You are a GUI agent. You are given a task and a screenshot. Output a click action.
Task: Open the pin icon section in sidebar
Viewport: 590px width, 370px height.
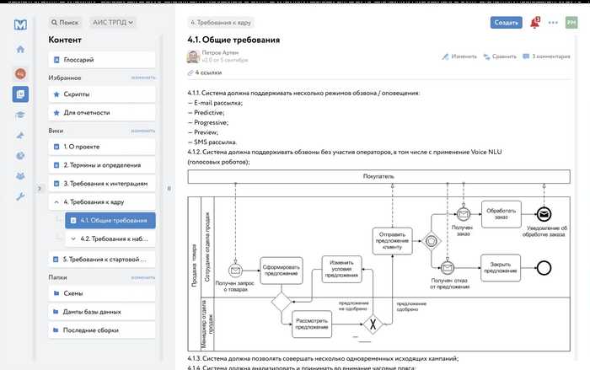[20, 135]
